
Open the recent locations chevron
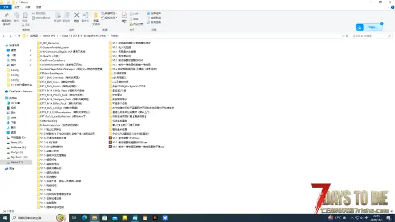15,36
